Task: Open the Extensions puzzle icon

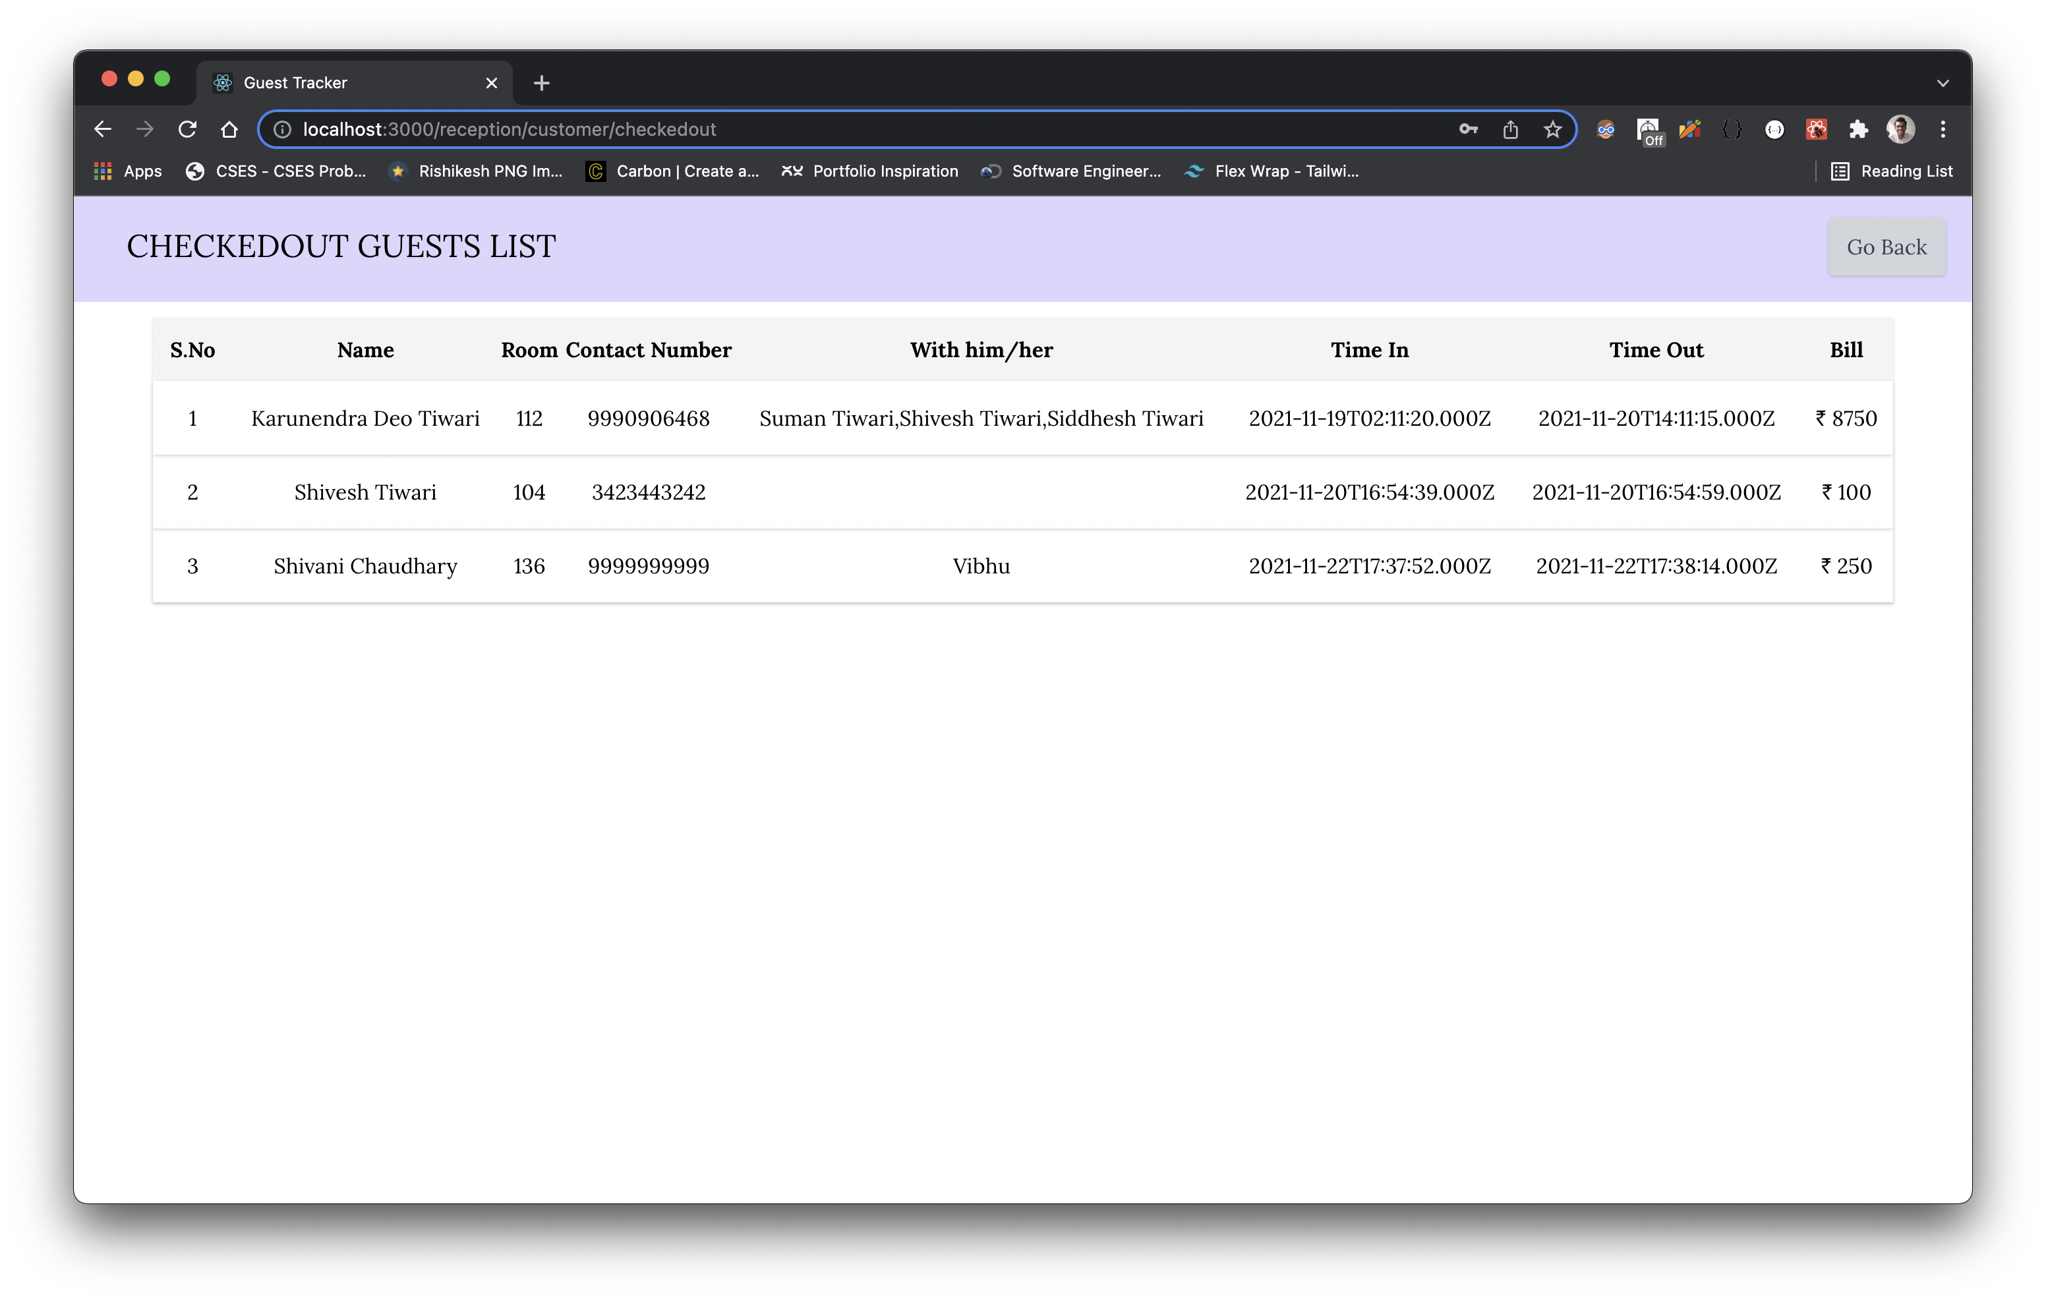Action: pyautogui.click(x=1858, y=129)
